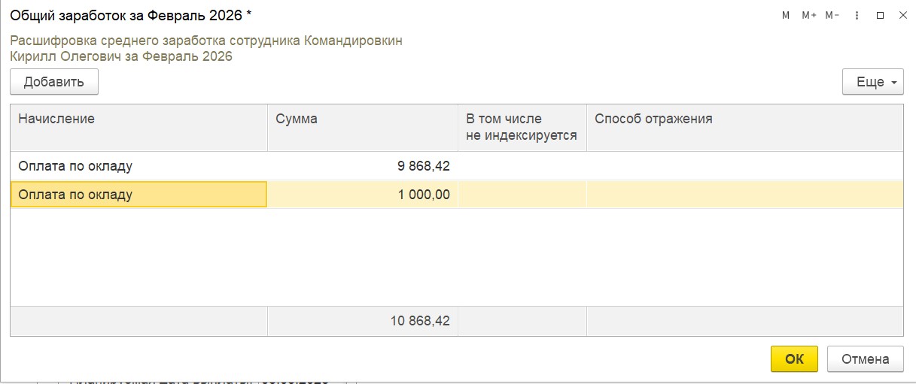Click Способ отражения cell in first row
The width and height of the screenshot is (916, 384).
pyautogui.click(x=744, y=166)
